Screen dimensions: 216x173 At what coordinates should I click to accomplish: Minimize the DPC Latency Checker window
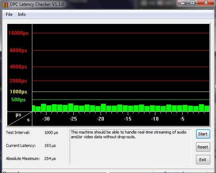[183, 3]
